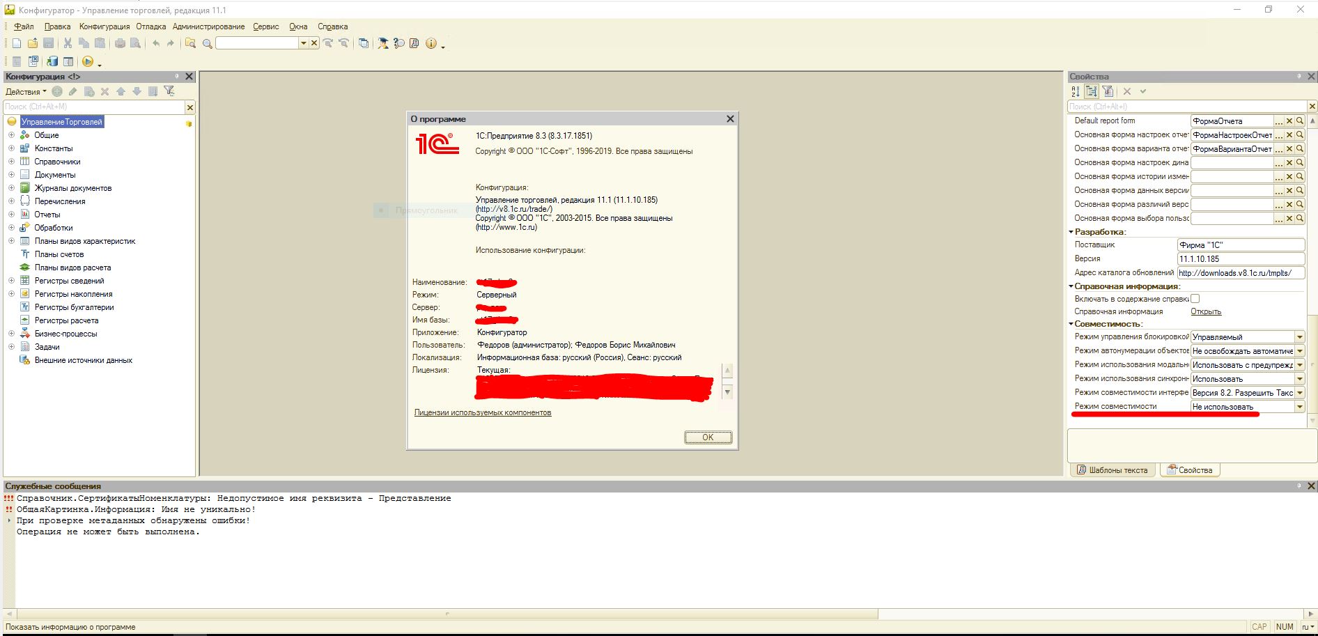Viewport: 1318px width, 636px height.
Task: Select Внешние источники данных tree item
Action: coord(84,360)
